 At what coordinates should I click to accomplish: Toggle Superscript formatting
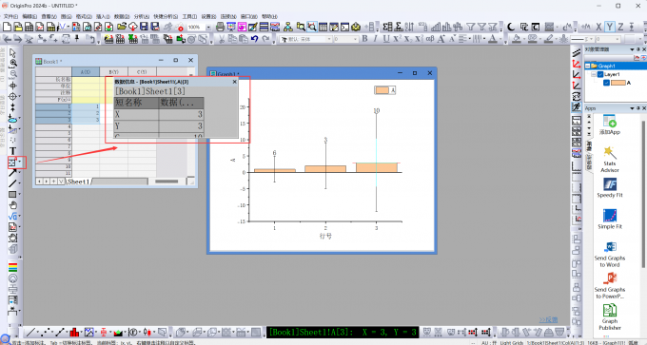click(397, 39)
